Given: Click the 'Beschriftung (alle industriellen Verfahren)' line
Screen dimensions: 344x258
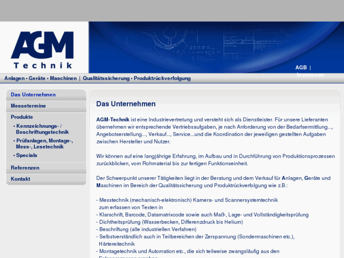Looking at the screenshot, I should [x=146, y=230].
